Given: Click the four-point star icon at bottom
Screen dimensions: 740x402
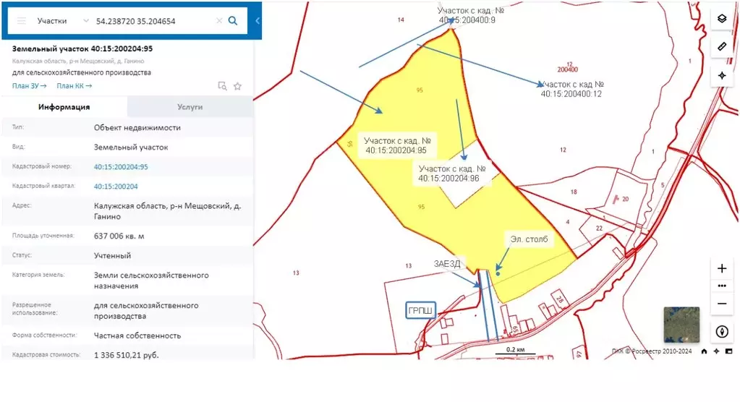Looking at the screenshot, I should tap(716, 351).
